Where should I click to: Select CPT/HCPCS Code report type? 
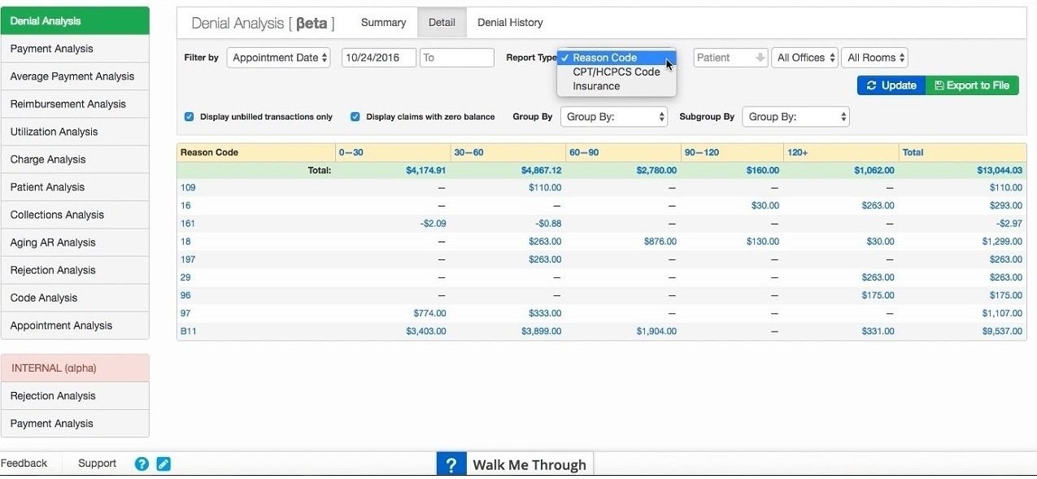tap(617, 72)
